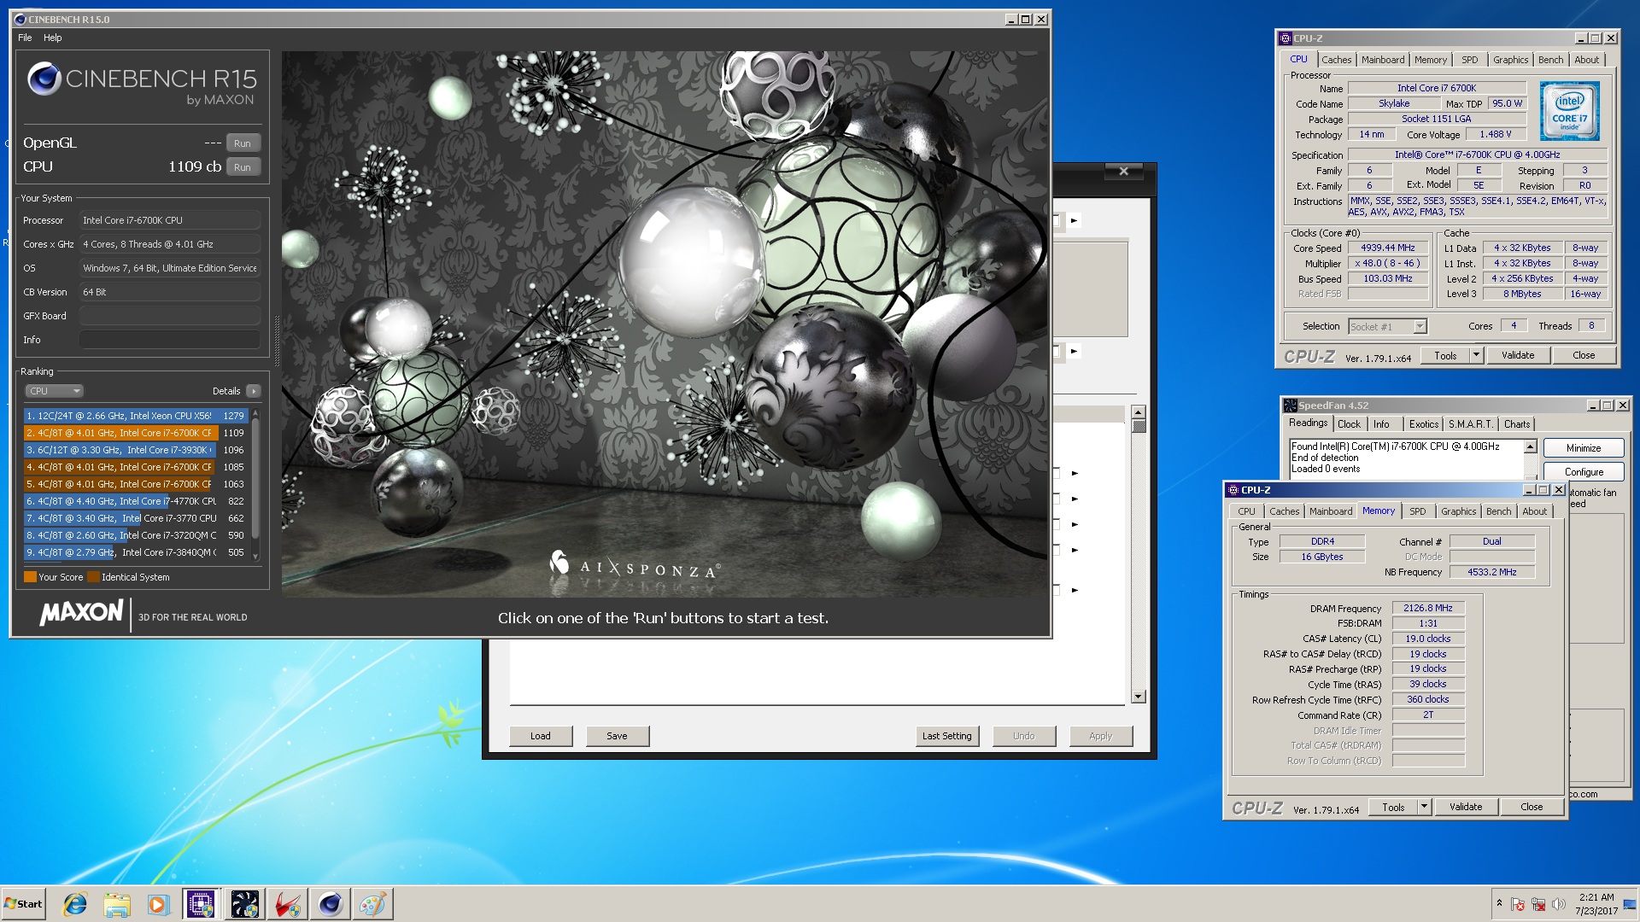Select ranking row i7-3930K score 1096
Screen dimensions: 1640x922
(x=137, y=450)
